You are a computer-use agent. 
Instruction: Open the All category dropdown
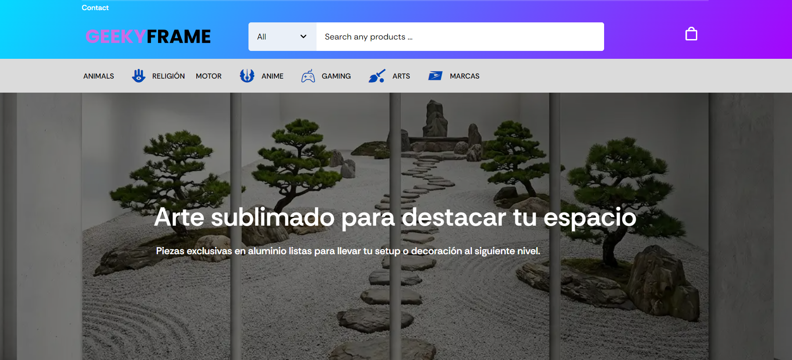(x=282, y=36)
